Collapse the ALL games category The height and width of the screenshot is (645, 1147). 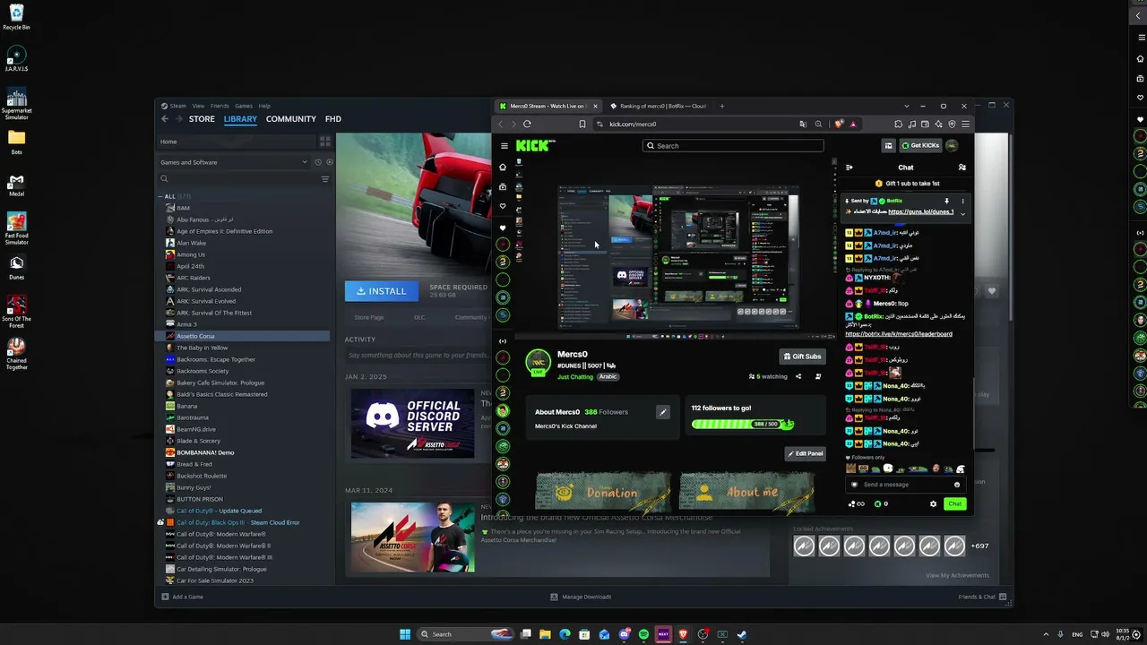click(x=160, y=196)
